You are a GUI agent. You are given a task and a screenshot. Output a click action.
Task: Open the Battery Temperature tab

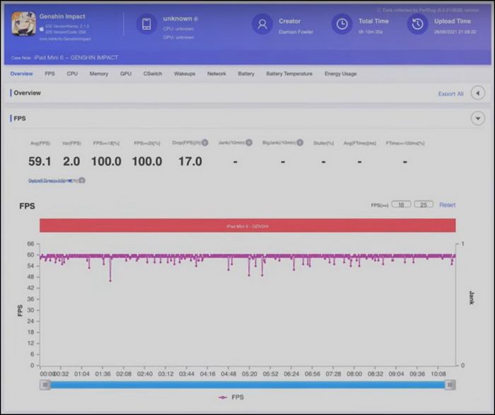click(x=289, y=74)
